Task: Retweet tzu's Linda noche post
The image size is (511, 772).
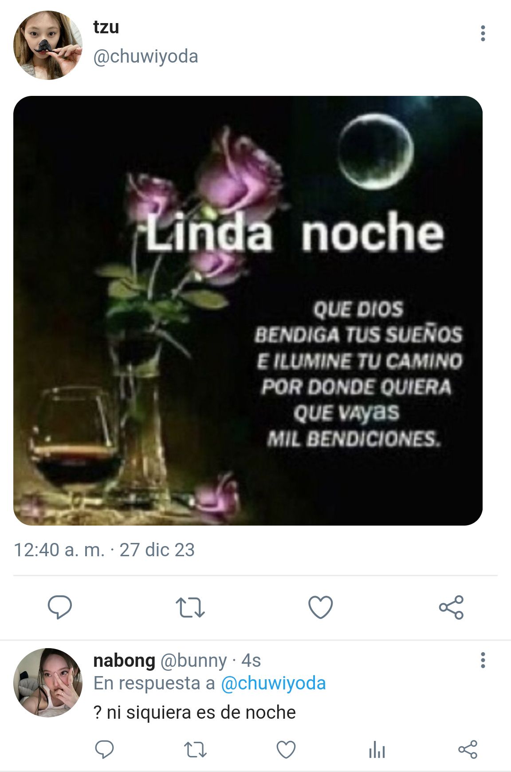Action: [x=190, y=607]
